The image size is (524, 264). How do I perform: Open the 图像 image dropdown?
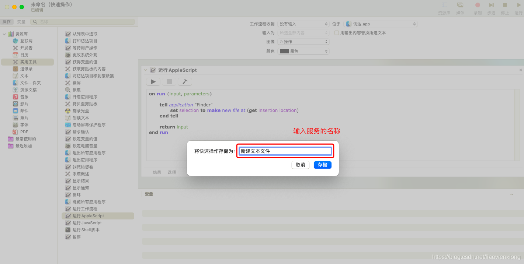coord(303,42)
